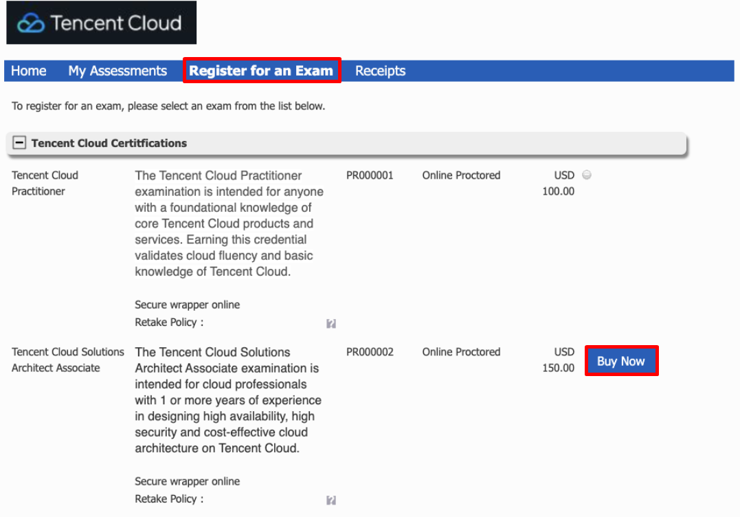This screenshot has width=740, height=517.
Task: Open Retake Policy help icon for Practitioner exam
Action: point(331,323)
